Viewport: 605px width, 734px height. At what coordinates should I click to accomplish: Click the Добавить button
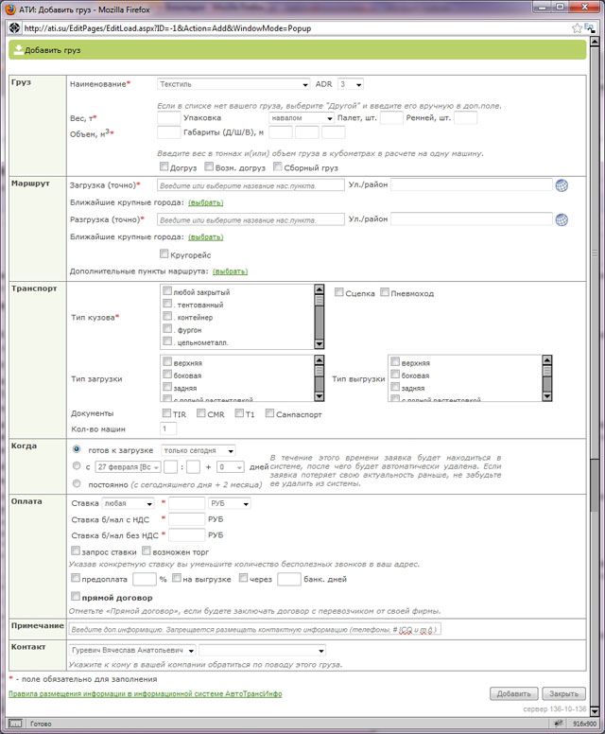pos(513,693)
